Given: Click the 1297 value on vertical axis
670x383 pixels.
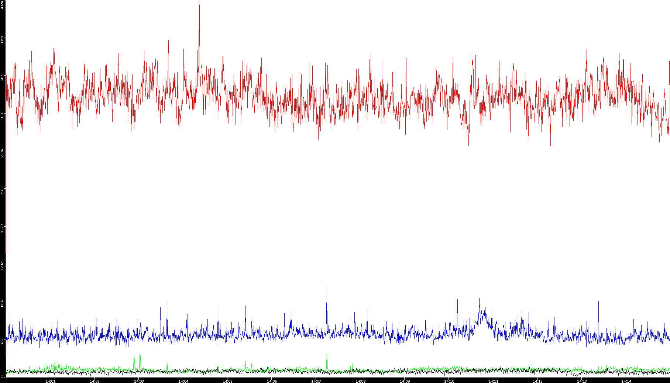Looking at the screenshot, I should coord(3,266).
